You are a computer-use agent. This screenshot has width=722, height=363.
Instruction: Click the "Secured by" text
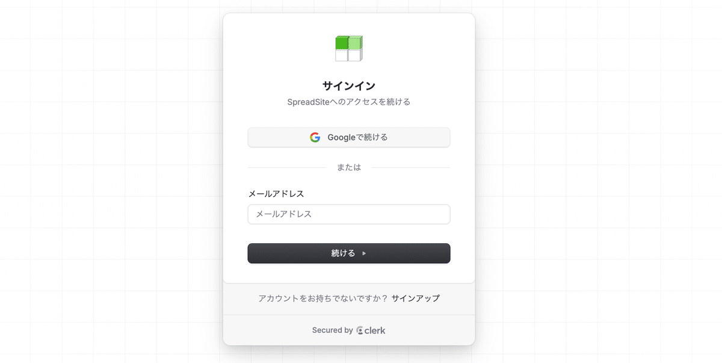point(332,330)
